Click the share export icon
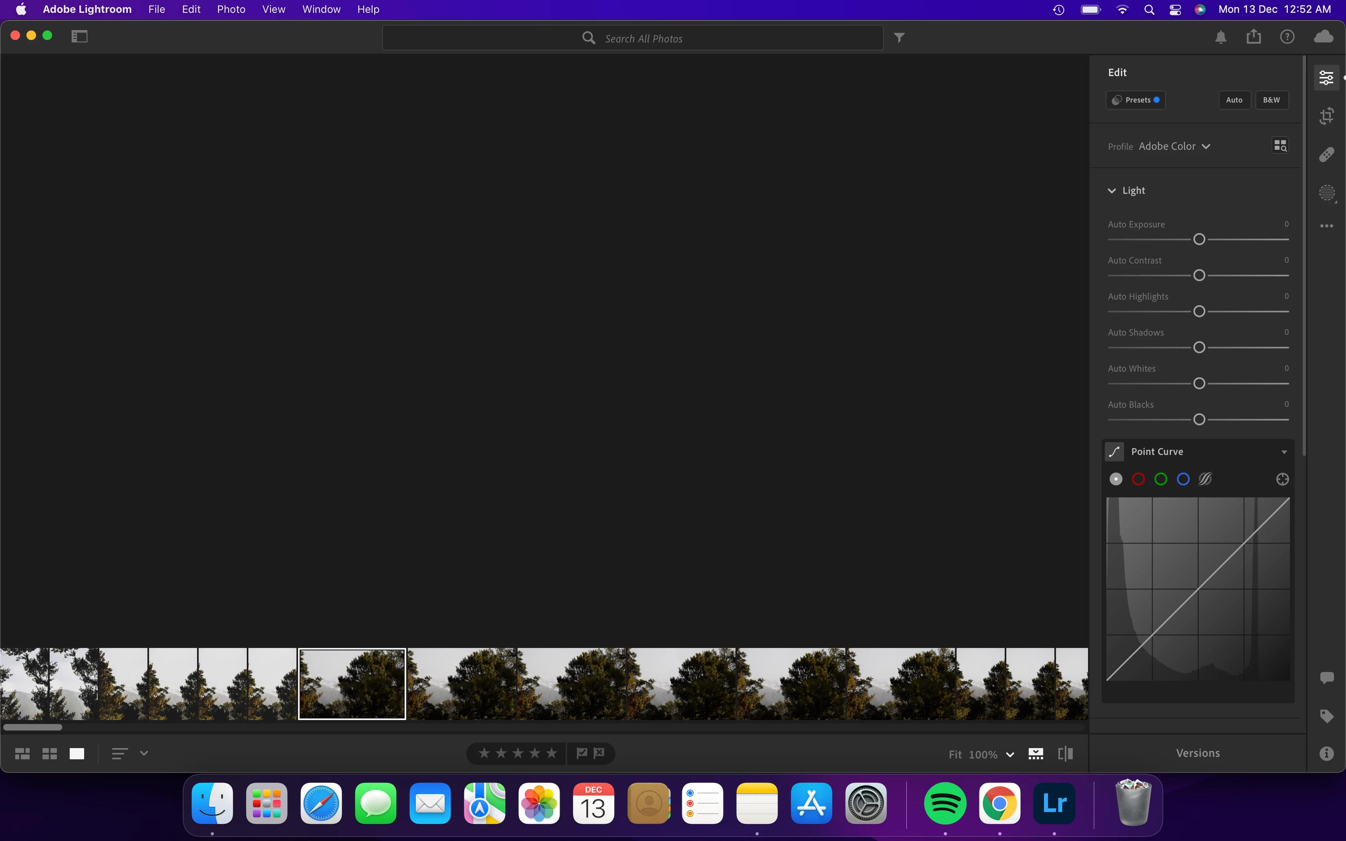This screenshot has height=841, width=1346. 1254,37
